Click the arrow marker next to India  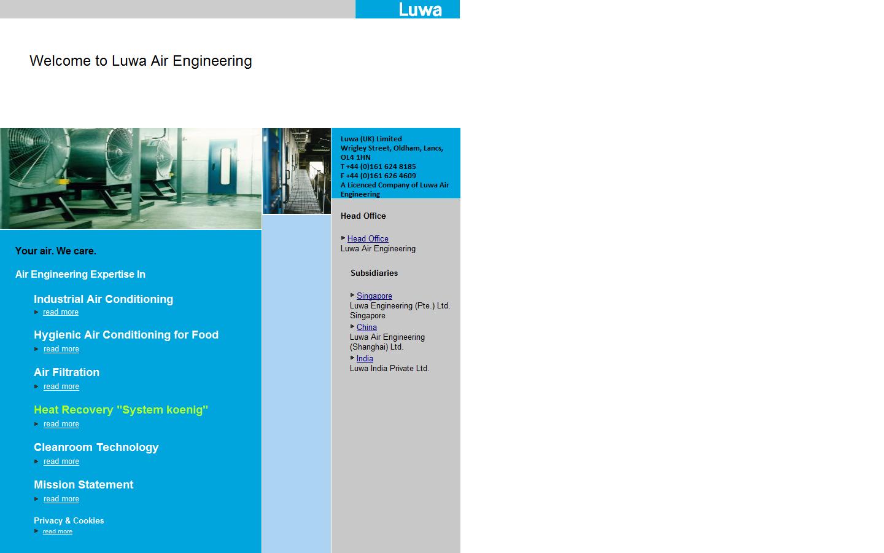pyautogui.click(x=353, y=358)
